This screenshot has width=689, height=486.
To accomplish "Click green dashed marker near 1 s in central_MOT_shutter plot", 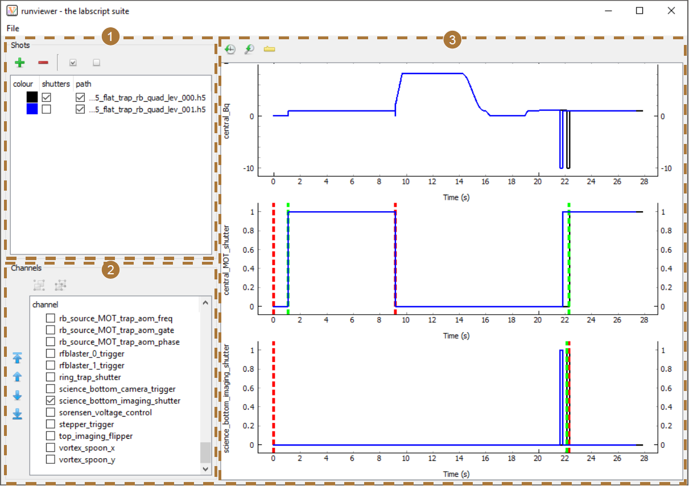I will tap(288, 258).
